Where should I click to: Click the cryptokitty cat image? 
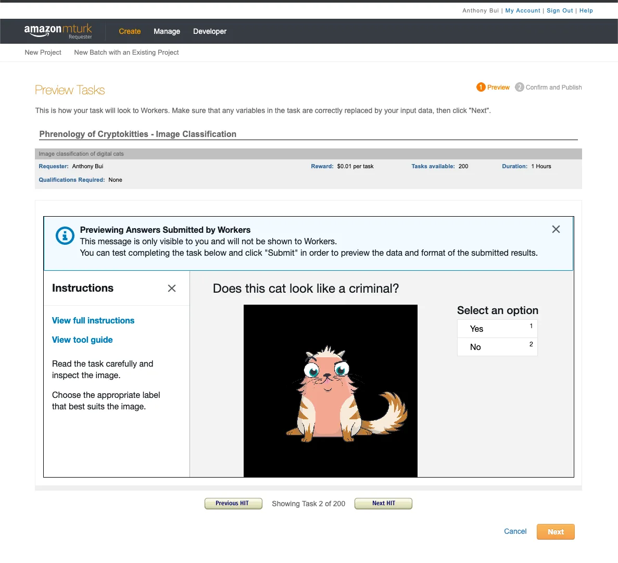[x=330, y=391]
